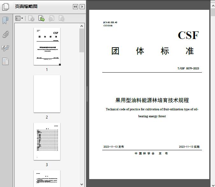Click the '页面缩略图' panel title
The image size is (215, 187).
(26, 6)
